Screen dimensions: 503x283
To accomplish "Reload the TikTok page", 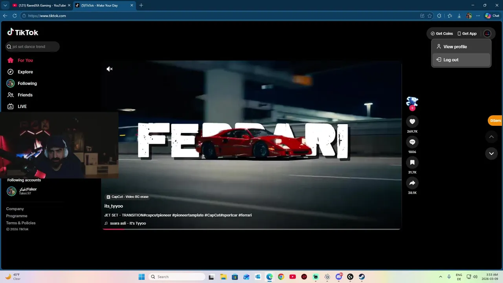I will click(x=15, y=16).
